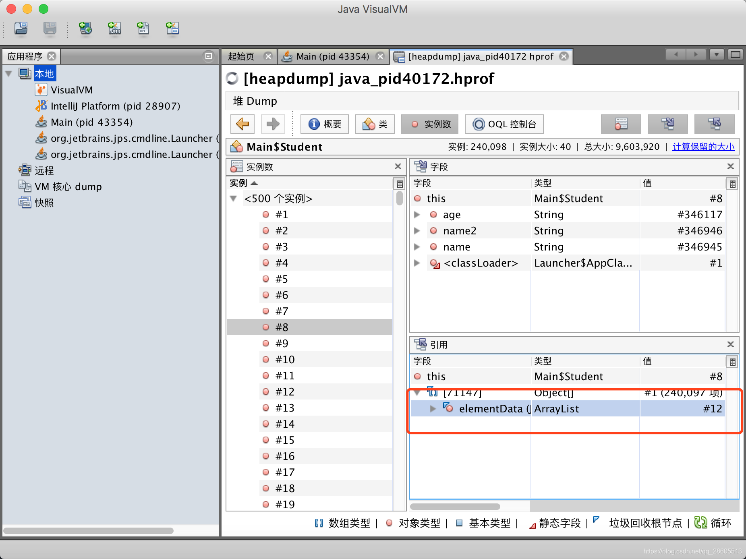
Task: Select IntelliJ Platform (pid 28907) node
Action: [x=115, y=106]
